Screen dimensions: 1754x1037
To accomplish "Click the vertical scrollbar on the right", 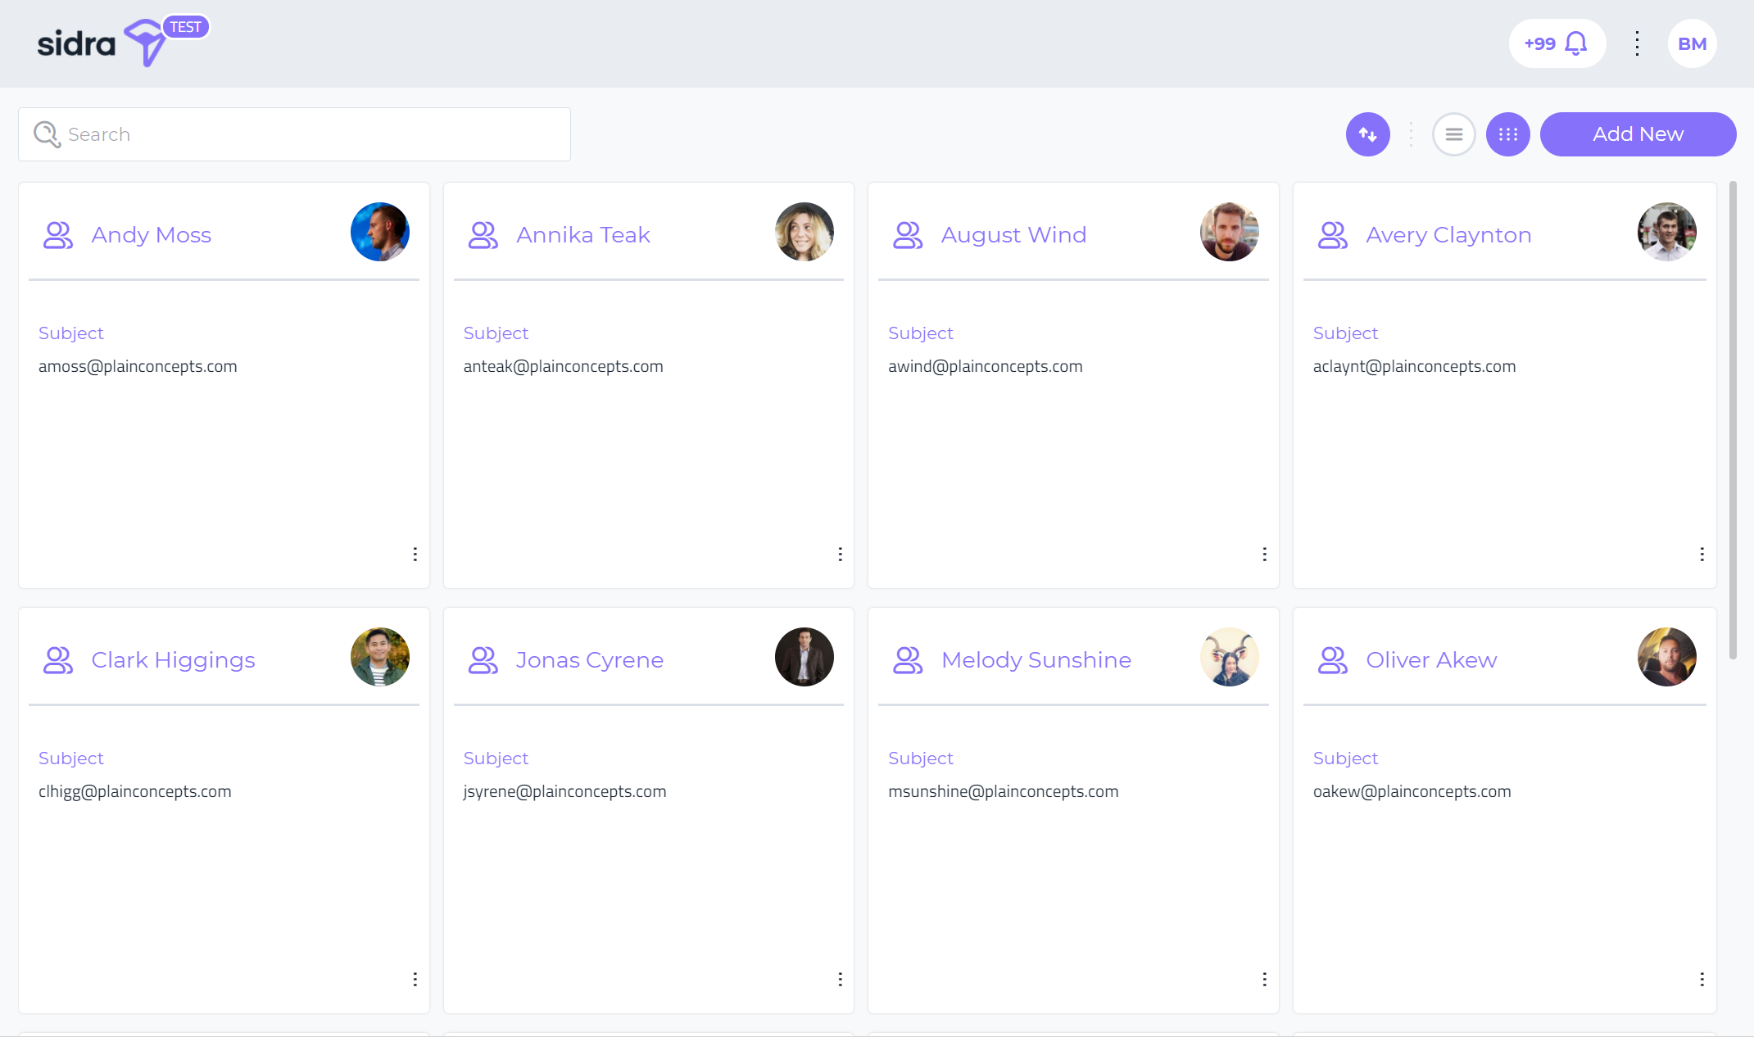I will [x=1733, y=419].
